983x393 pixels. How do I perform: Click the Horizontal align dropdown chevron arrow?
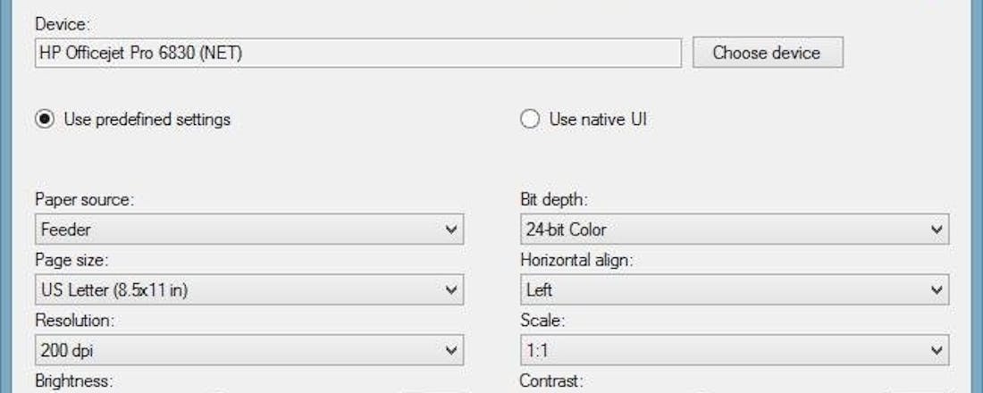point(937,289)
